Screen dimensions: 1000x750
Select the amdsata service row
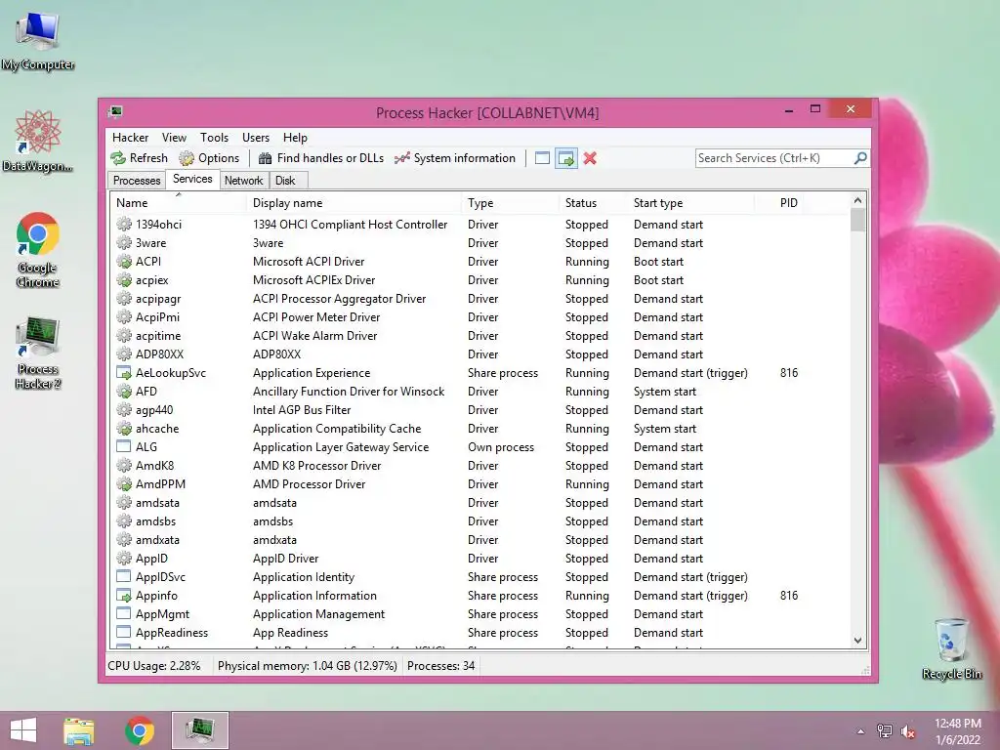coord(479,502)
